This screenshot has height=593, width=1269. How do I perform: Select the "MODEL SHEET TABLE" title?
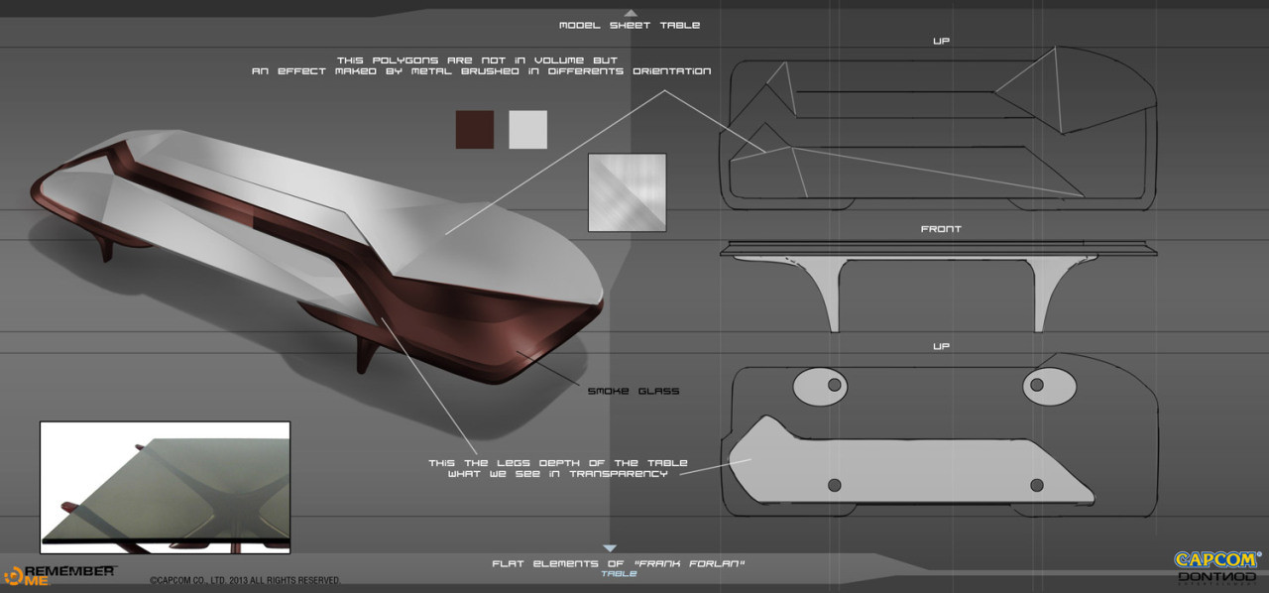[630, 26]
